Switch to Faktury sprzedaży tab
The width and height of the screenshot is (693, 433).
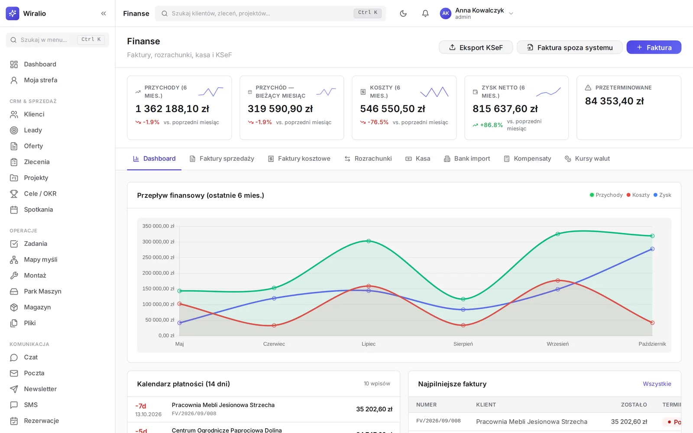pyautogui.click(x=222, y=159)
